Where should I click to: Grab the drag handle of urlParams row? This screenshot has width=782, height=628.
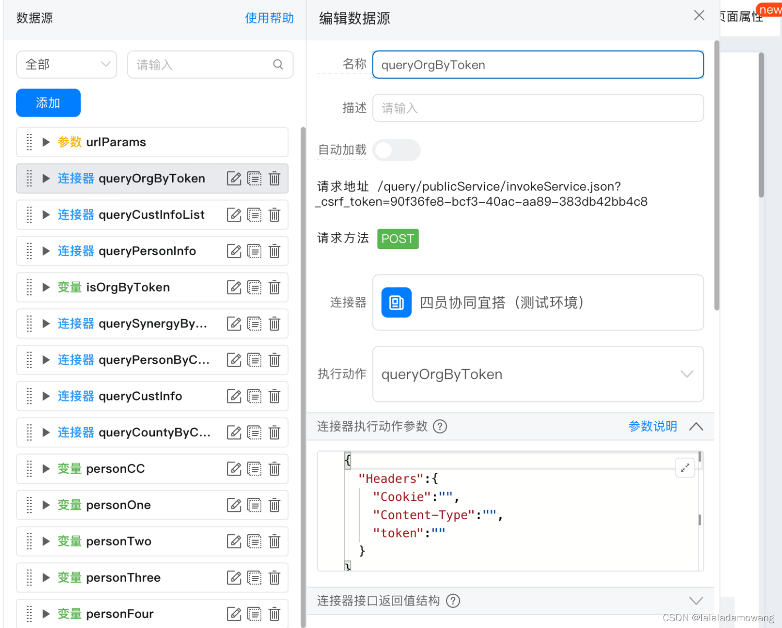coord(29,142)
